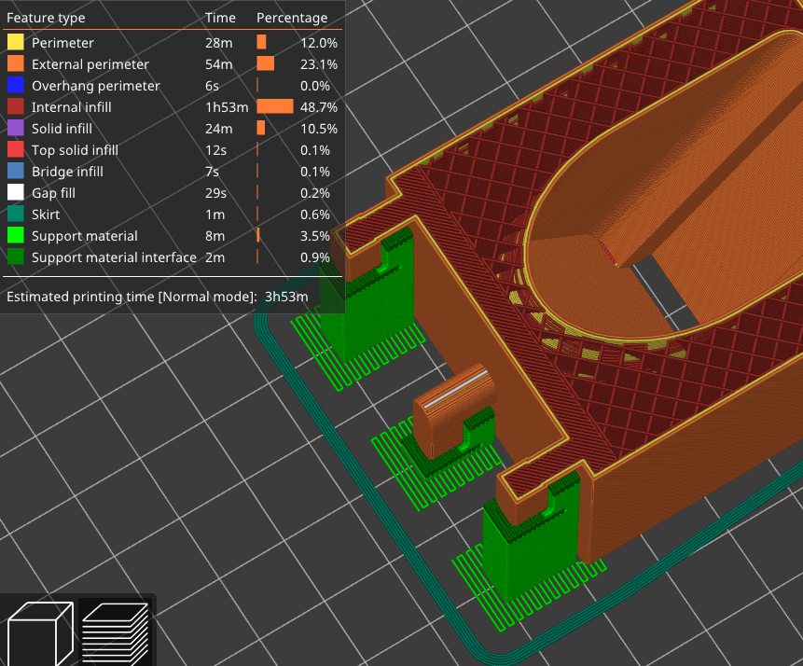Click the blue Overhang perimeter swatch
The height and width of the screenshot is (666, 803).
[x=15, y=86]
